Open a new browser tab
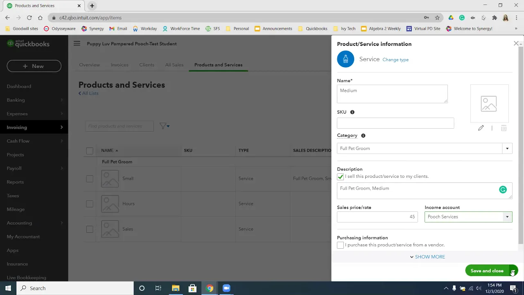The height and width of the screenshot is (295, 524). pyautogui.click(x=92, y=6)
